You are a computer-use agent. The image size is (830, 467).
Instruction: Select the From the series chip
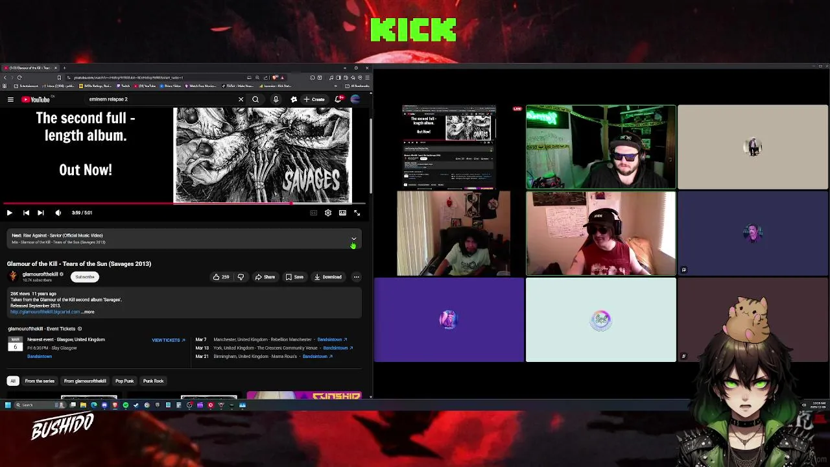pos(40,381)
